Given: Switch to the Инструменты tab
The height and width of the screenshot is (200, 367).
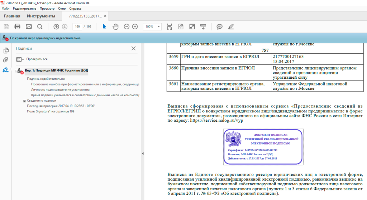Looking at the screenshot, I should click(41, 16).
